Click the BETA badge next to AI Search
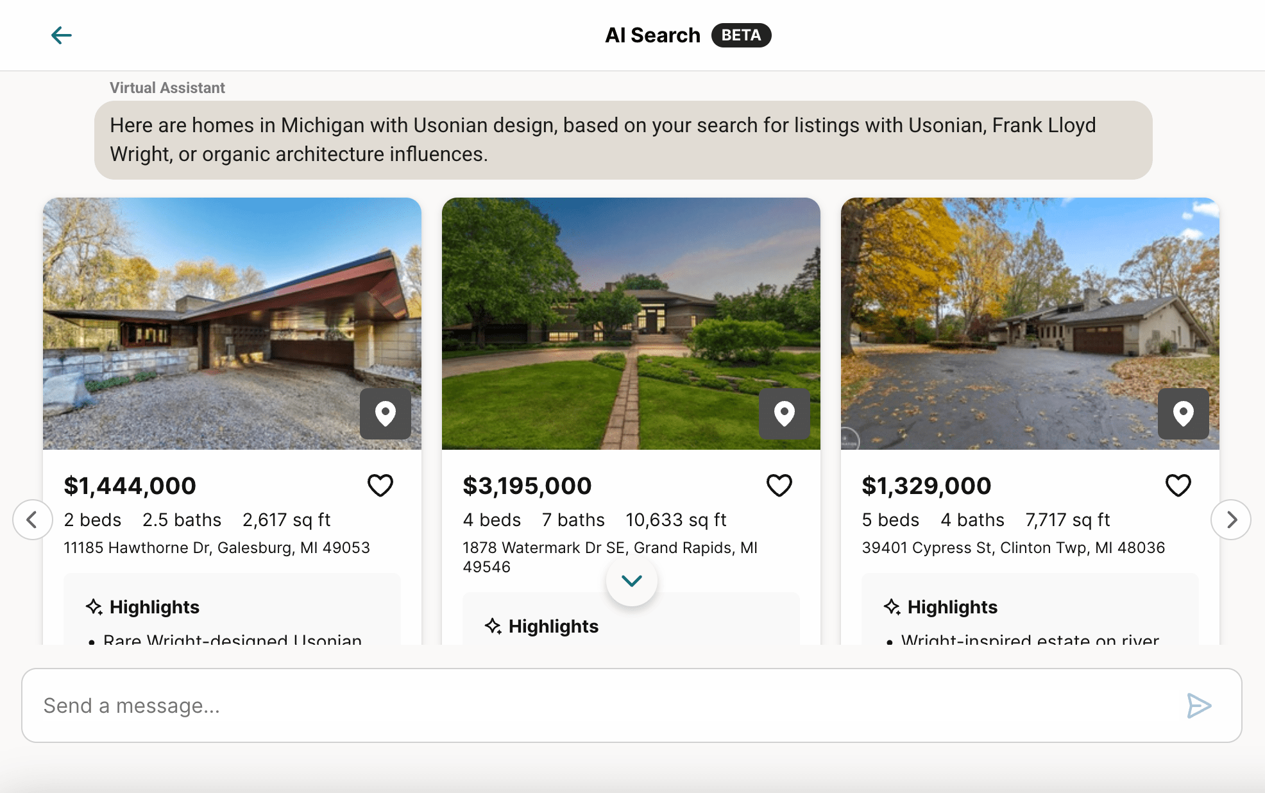1265x793 pixels. click(742, 35)
